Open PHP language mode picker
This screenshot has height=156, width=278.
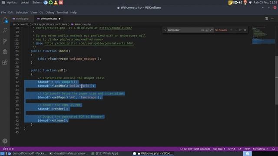[247, 149]
